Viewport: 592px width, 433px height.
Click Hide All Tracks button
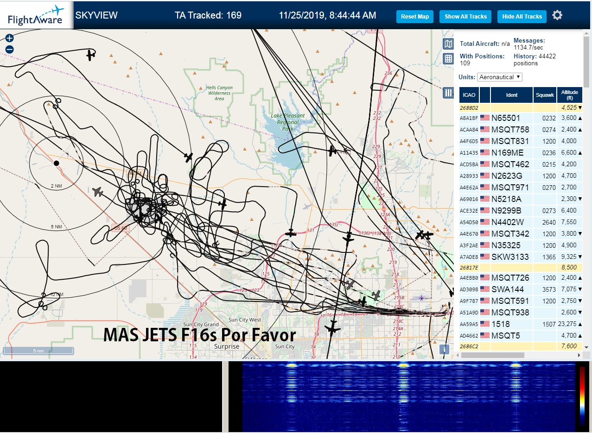coord(522,17)
